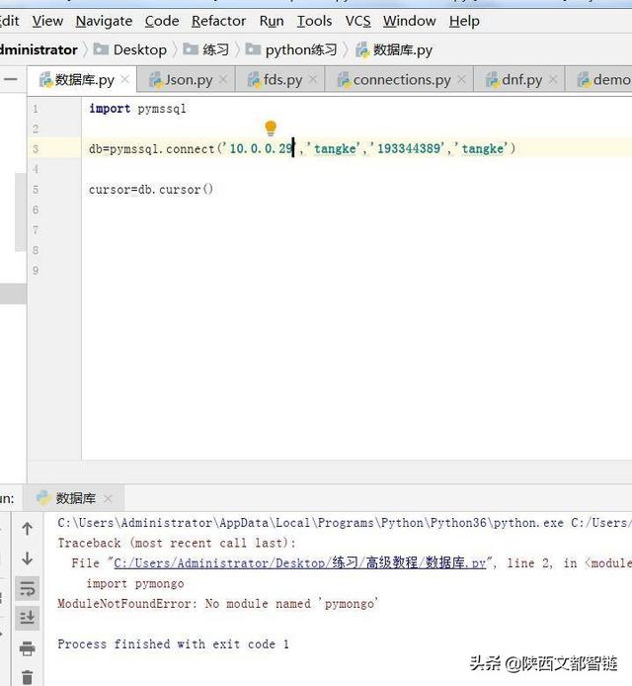The width and height of the screenshot is (632, 686).
Task: Click the clear all trash icon
Action: (27, 676)
